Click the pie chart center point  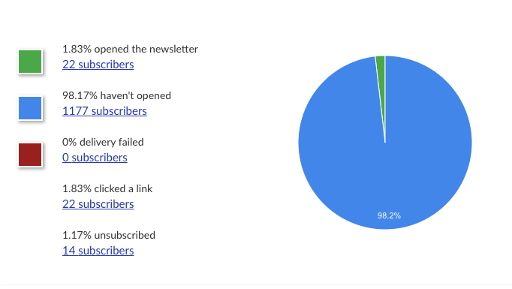(385, 143)
